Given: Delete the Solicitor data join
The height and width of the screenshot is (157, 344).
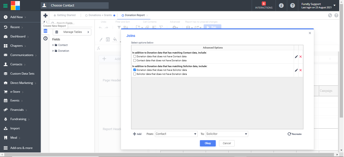Looking at the screenshot, I should coord(300,70).
